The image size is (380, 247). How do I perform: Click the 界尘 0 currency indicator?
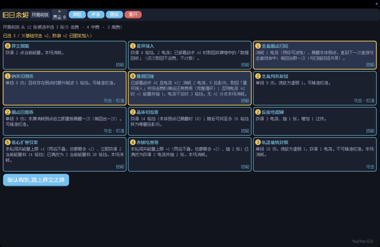(x=59, y=15)
